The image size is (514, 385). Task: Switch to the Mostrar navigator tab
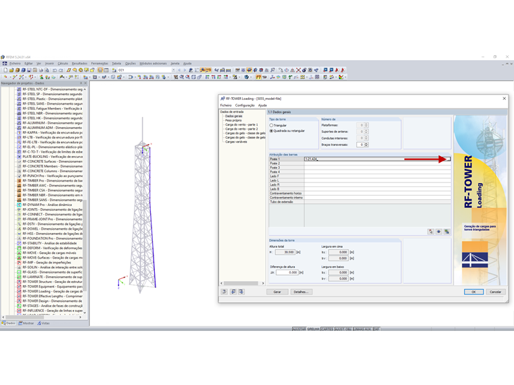coord(26,323)
